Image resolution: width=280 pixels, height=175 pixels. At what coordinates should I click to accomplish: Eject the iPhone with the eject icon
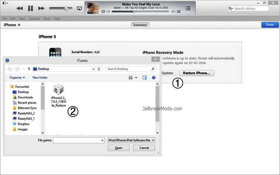tap(19, 24)
